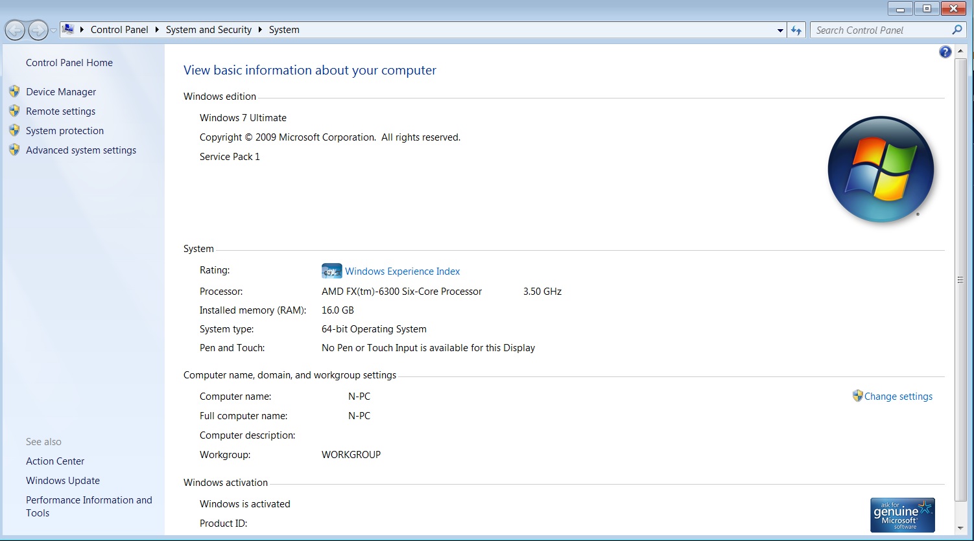The image size is (974, 541).
Task: Click the Windows logo orb image
Action: click(881, 168)
